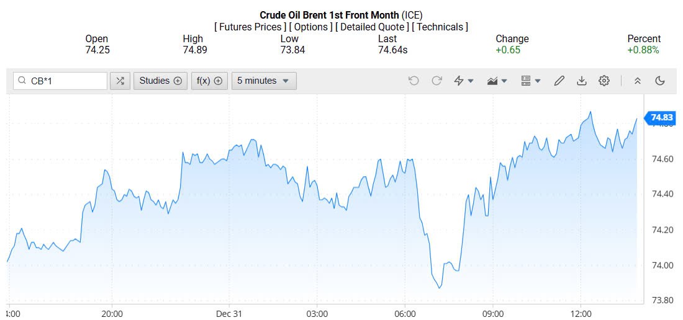View the Technicals page

tap(440, 27)
